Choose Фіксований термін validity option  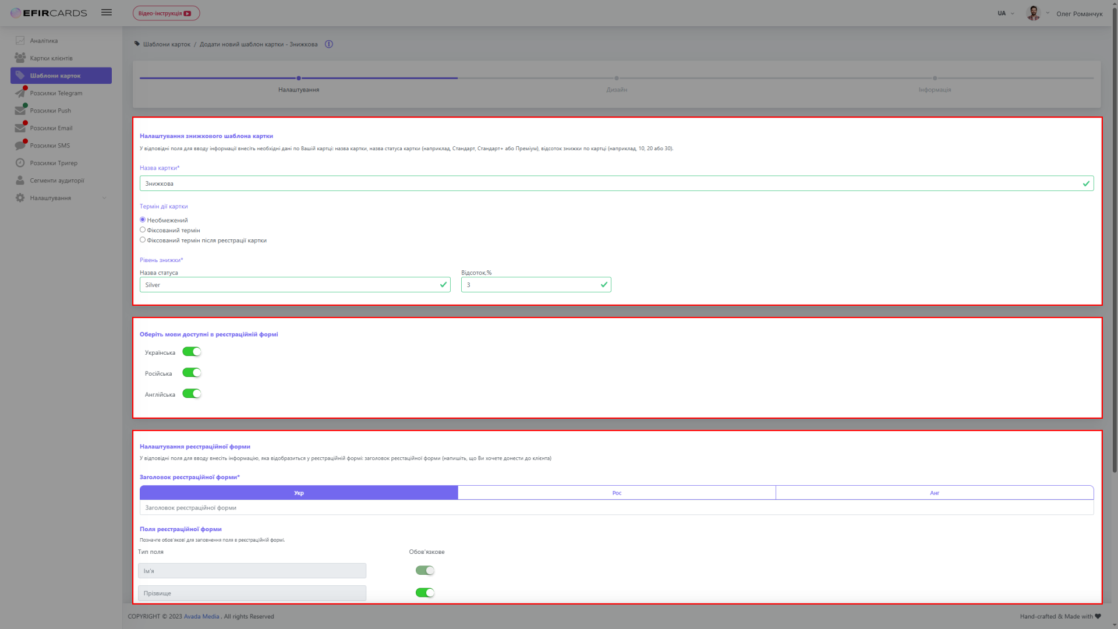143,229
